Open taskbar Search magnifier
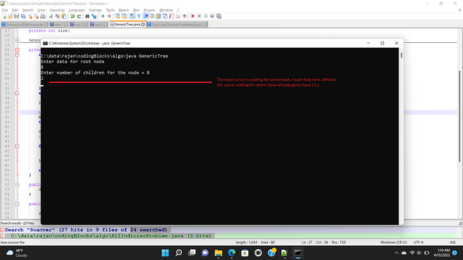Image resolution: width=463 pixels, height=260 pixels. click(x=178, y=253)
